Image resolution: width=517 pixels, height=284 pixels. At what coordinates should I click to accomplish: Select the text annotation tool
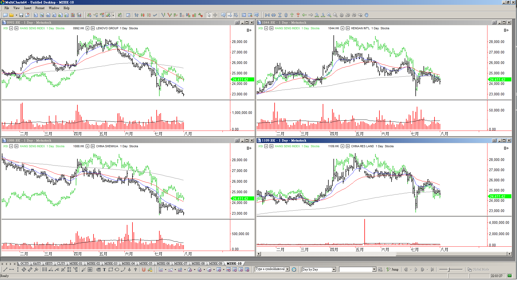[x=104, y=270]
